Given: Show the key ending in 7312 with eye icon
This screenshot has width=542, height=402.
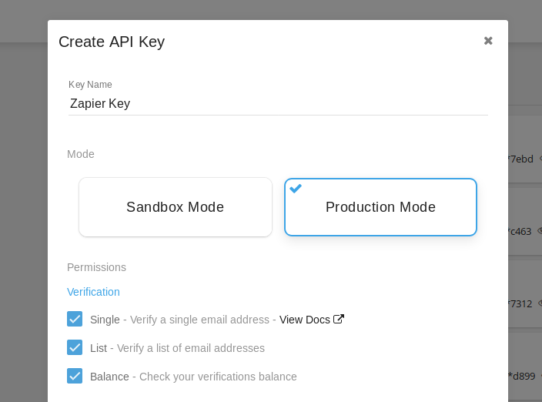Looking at the screenshot, I should point(540,303).
